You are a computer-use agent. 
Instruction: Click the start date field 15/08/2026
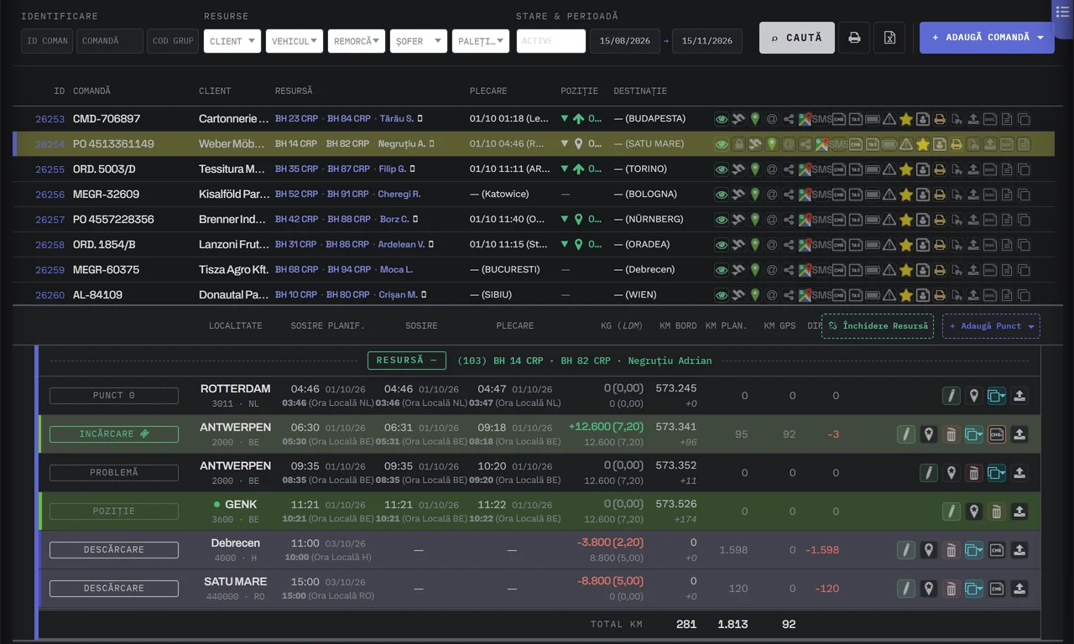coord(625,41)
